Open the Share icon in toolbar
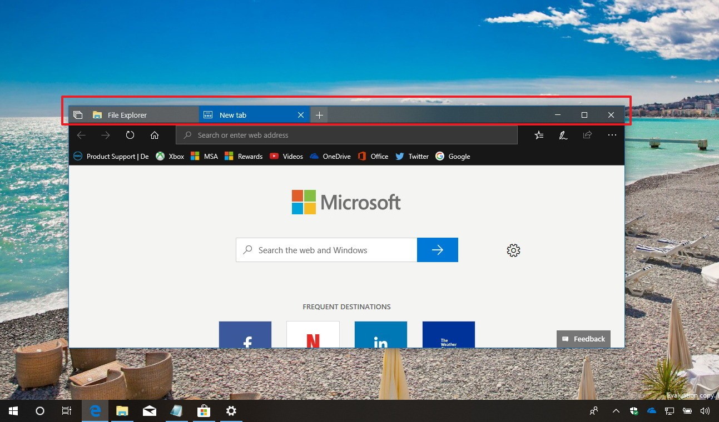The width and height of the screenshot is (719, 422). click(587, 135)
